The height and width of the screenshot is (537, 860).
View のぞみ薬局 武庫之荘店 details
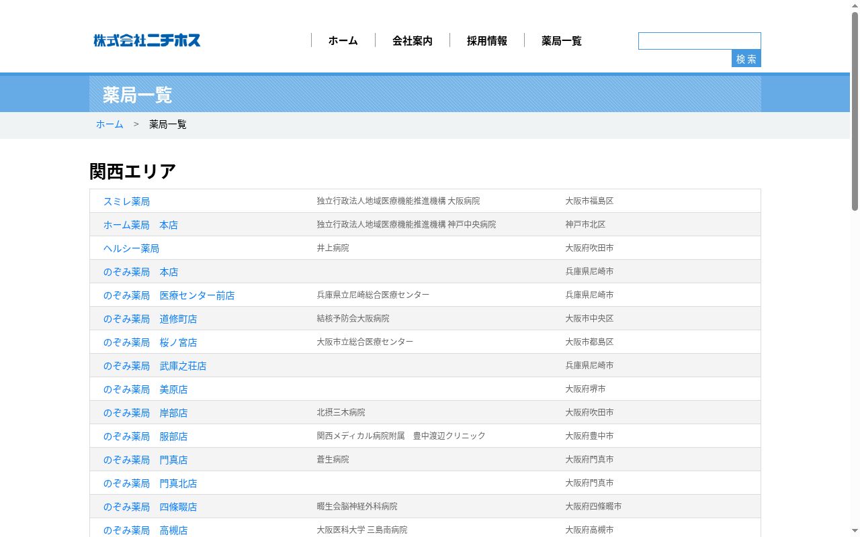155,366
